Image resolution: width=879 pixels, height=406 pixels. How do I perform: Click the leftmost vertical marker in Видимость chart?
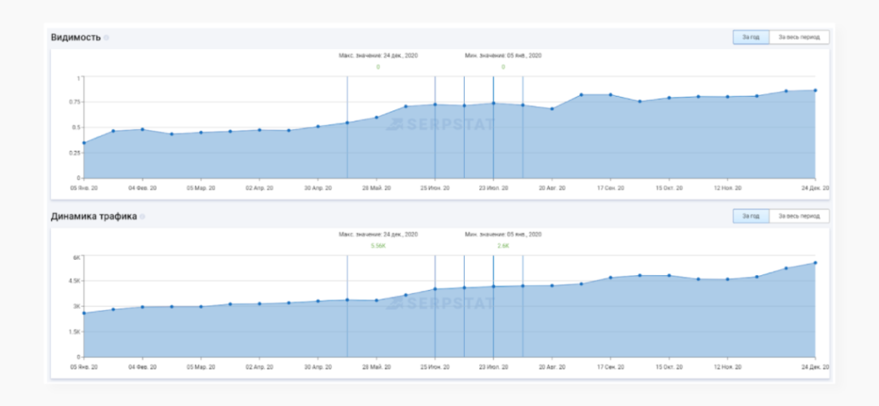click(x=347, y=127)
